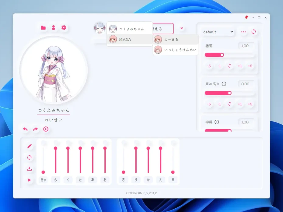Click the redo arrow icon
Viewport: 283px width, 212px height.
coord(36,129)
